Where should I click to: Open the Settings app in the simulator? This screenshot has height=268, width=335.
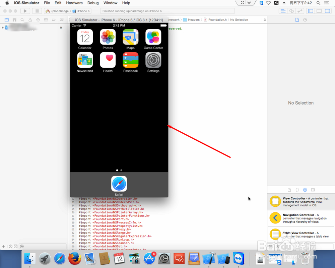153,60
